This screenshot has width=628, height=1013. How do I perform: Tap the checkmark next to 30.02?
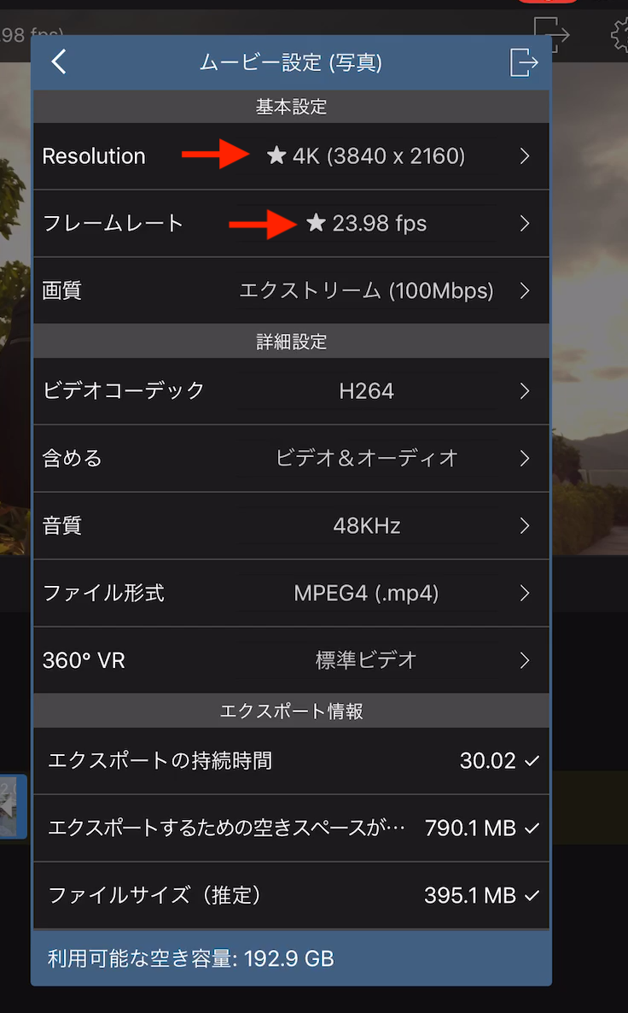pos(532,761)
